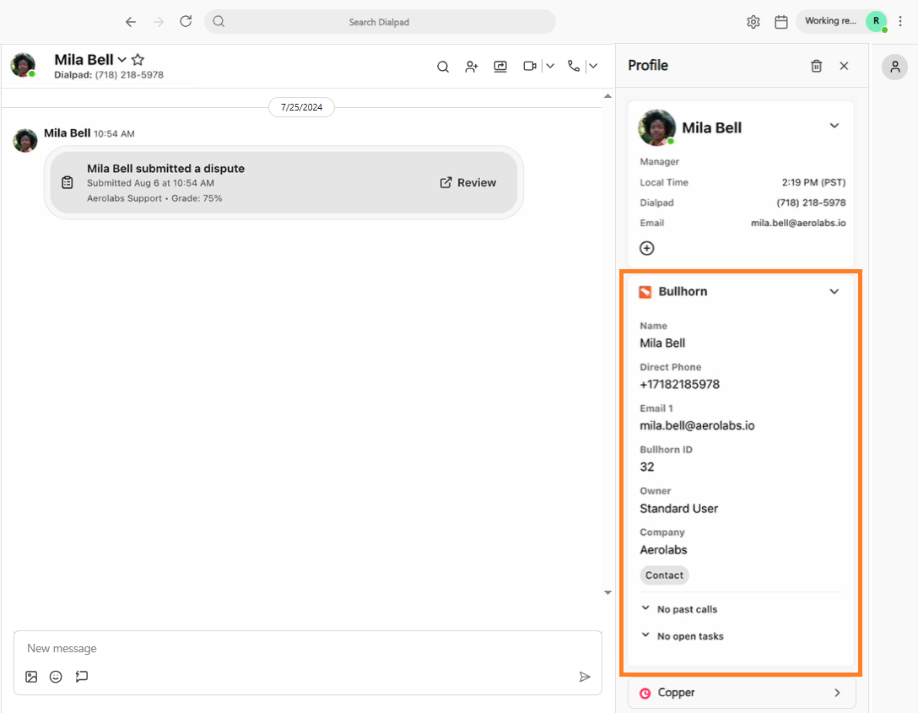Image resolution: width=918 pixels, height=713 pixels.
Task: Star Mila Bell as favorite
Action: click(138, 59)
